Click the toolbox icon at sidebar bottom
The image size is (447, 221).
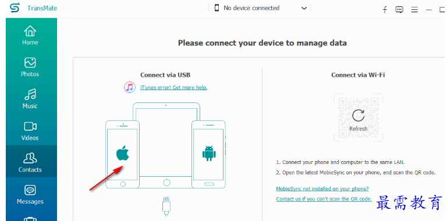[30, 219]
